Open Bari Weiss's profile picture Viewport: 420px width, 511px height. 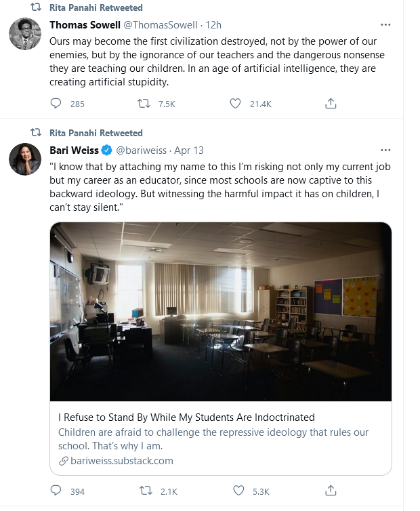[x=25, y=159]
